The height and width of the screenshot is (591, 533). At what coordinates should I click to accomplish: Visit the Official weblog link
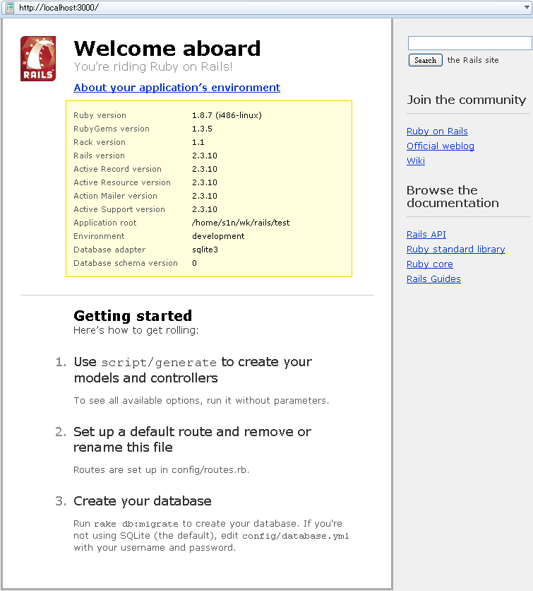pos(440,146)
